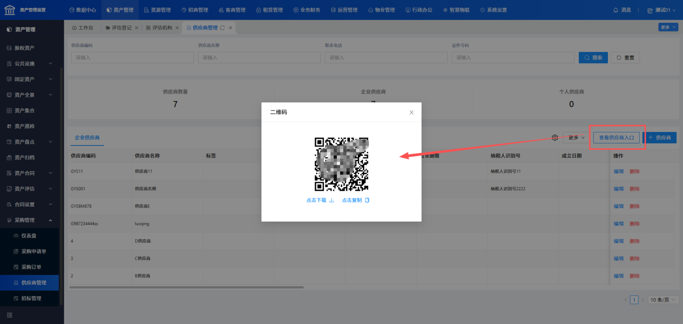Collapse 采购管理 in the sidebar
This screenshot has height=324, width=683.
(30, 220)
